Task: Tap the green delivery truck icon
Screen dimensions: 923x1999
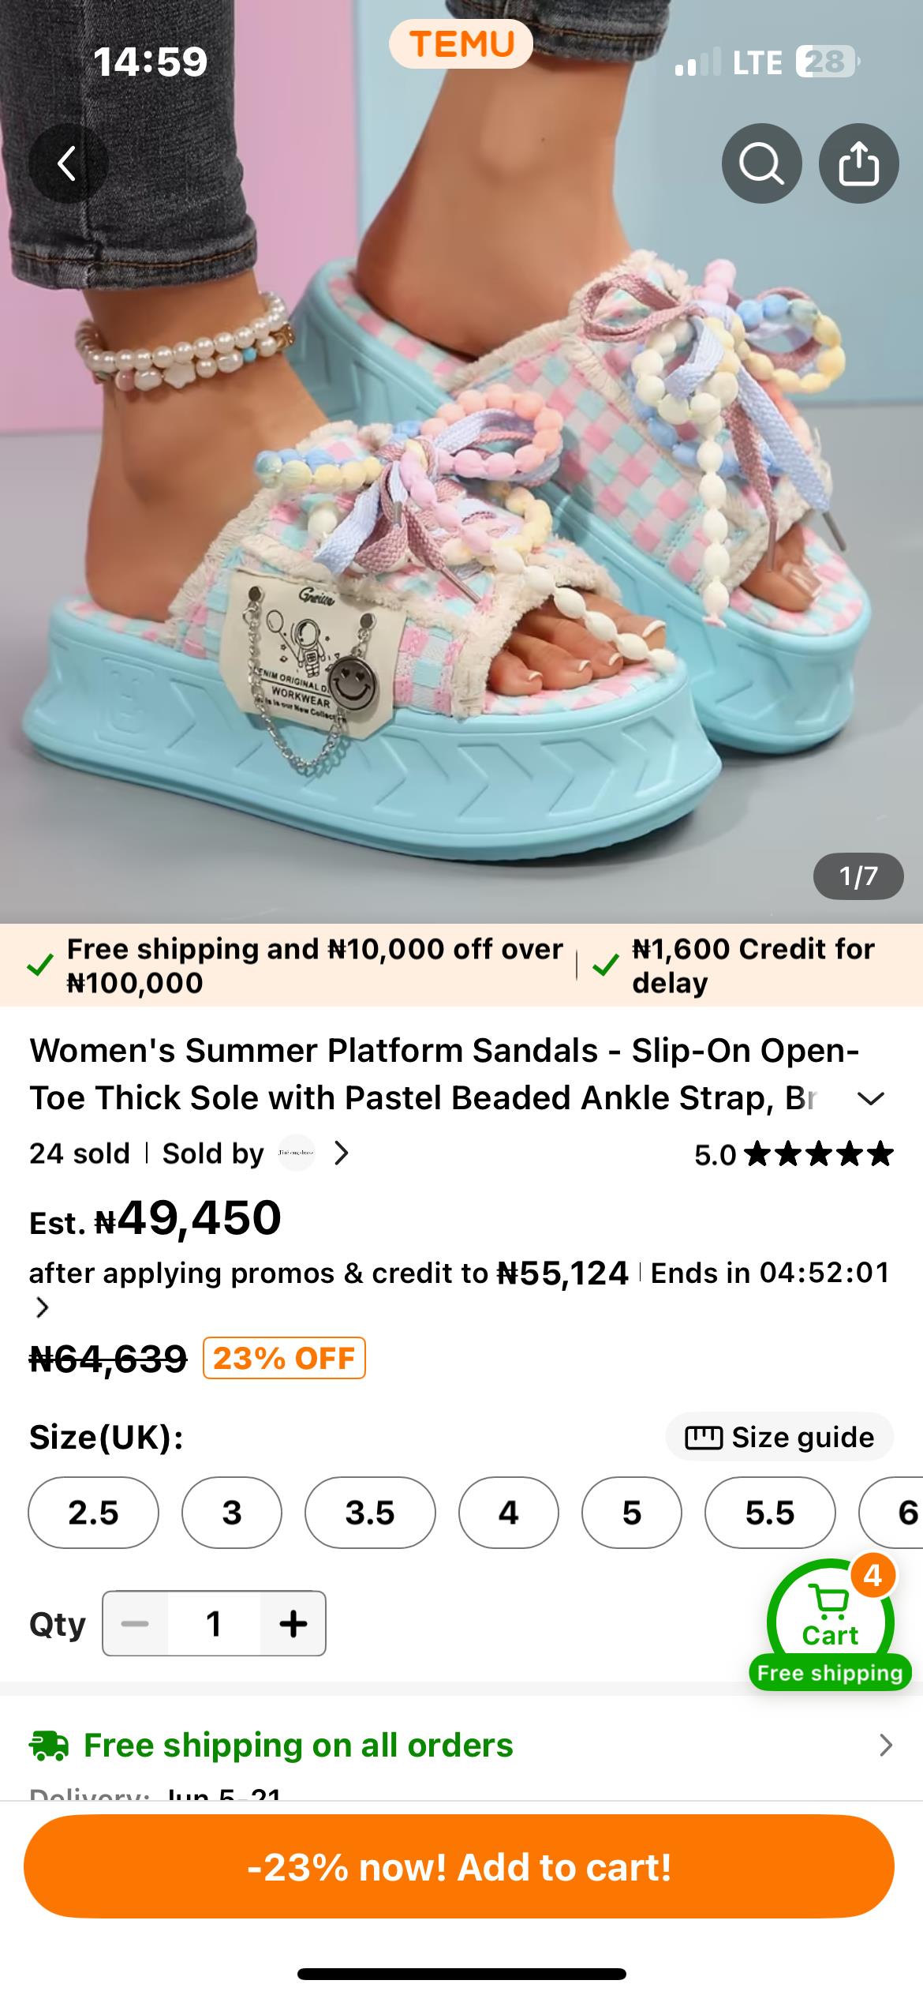Action: pyautogui.click(x=49, y=1746)
